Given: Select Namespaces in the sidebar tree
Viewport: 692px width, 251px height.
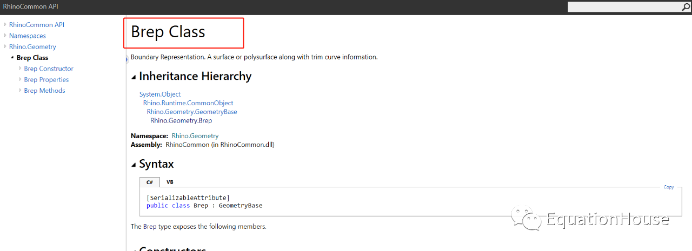Looking at the screenshot, I should (28, 36).
